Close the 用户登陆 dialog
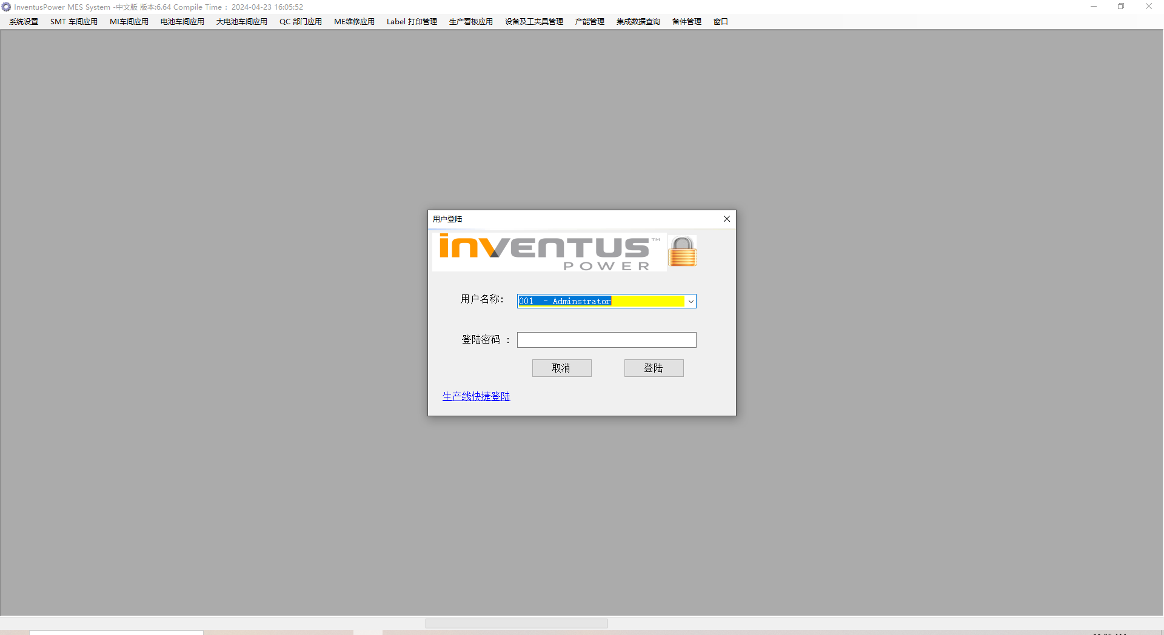 click(x=726, y=219)
